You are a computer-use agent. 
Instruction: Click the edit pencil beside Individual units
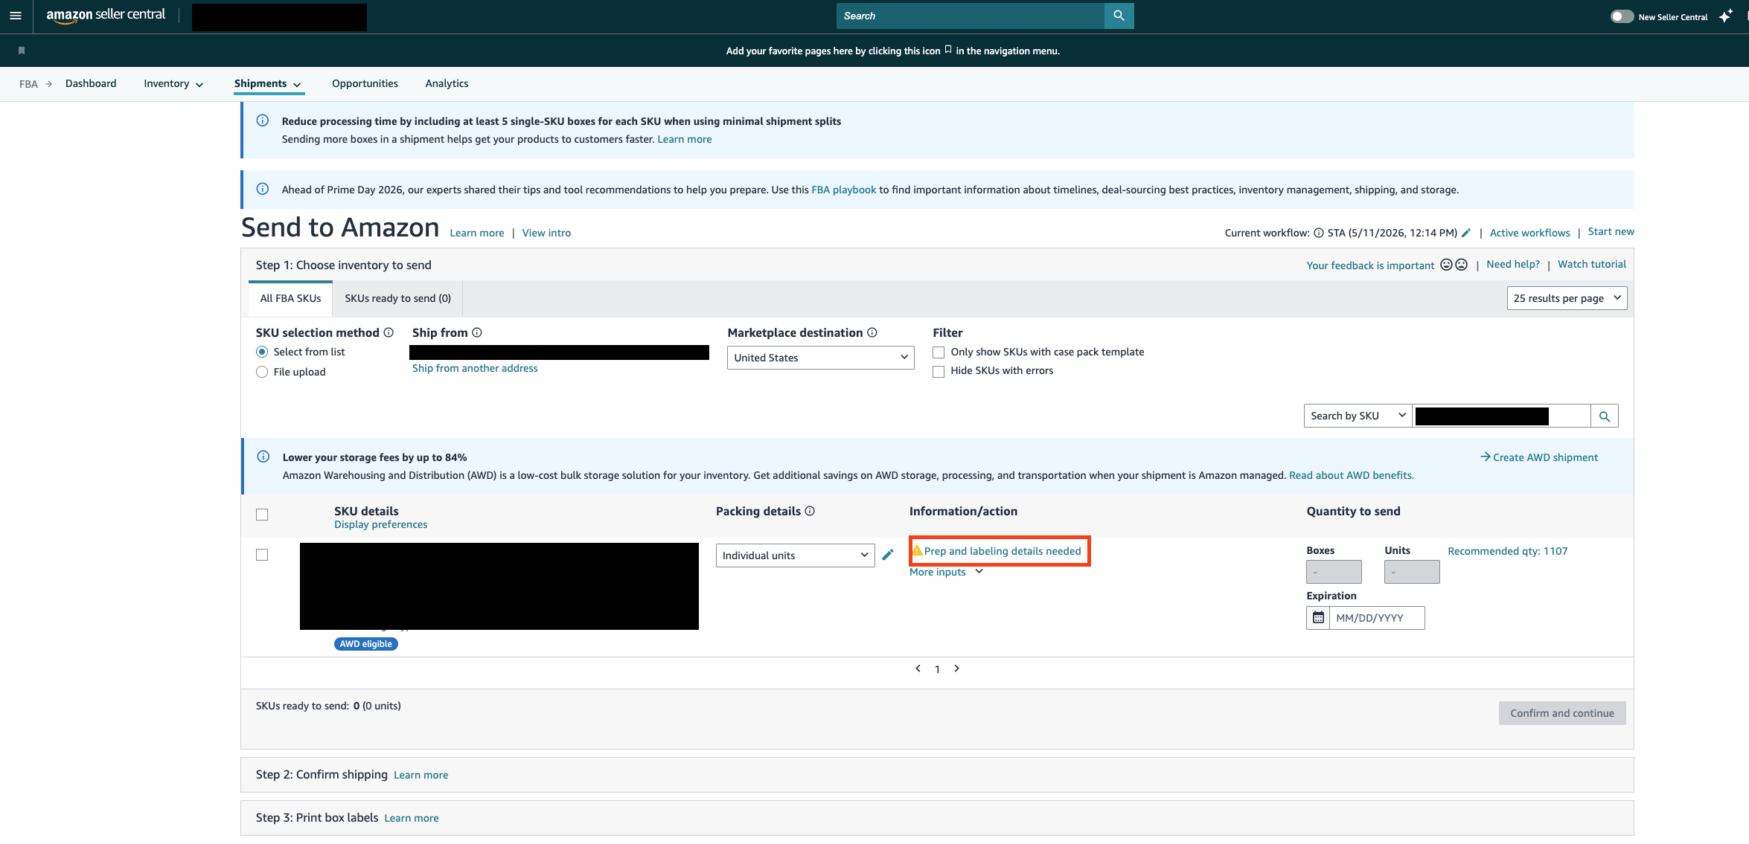(x=888, y=555)
